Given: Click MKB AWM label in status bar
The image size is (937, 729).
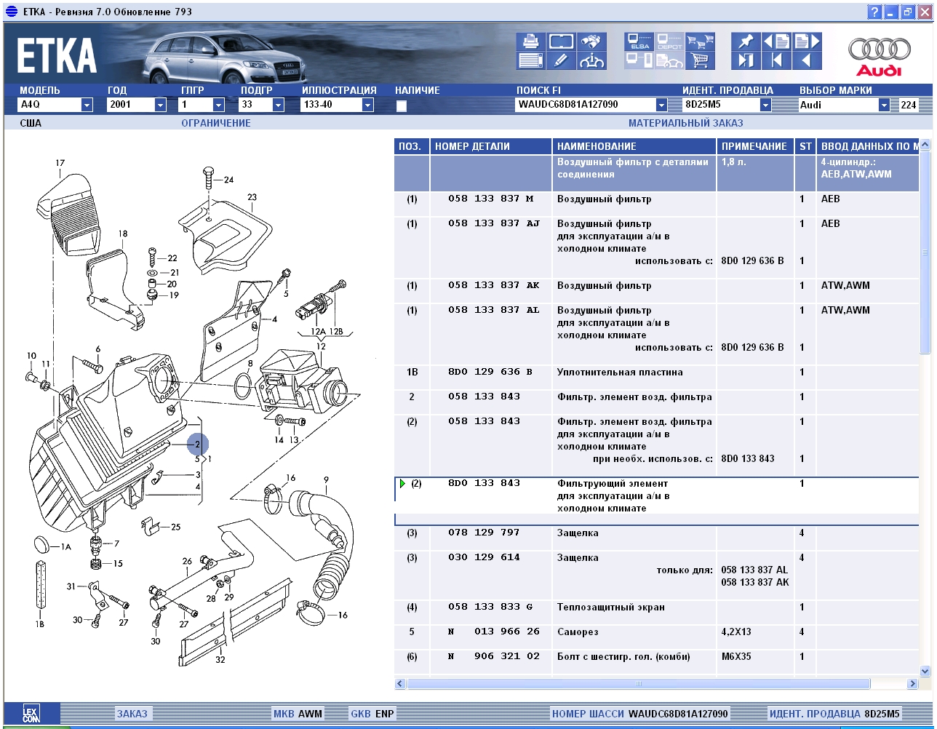Looking at the screenshot, I should point(298,714).
